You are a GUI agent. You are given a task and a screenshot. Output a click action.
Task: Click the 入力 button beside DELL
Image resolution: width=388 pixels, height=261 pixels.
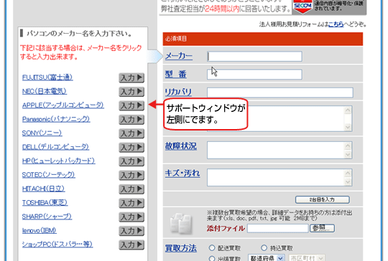[131, 148]
